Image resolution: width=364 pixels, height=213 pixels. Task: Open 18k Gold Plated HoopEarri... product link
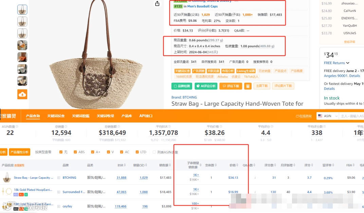(33, 190)
